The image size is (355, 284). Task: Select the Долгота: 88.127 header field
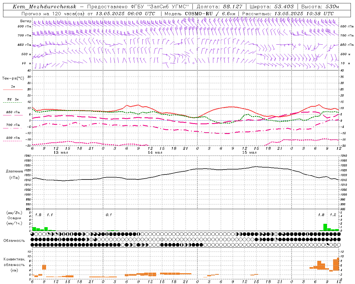pyautogui.click(x=219, y=7)
